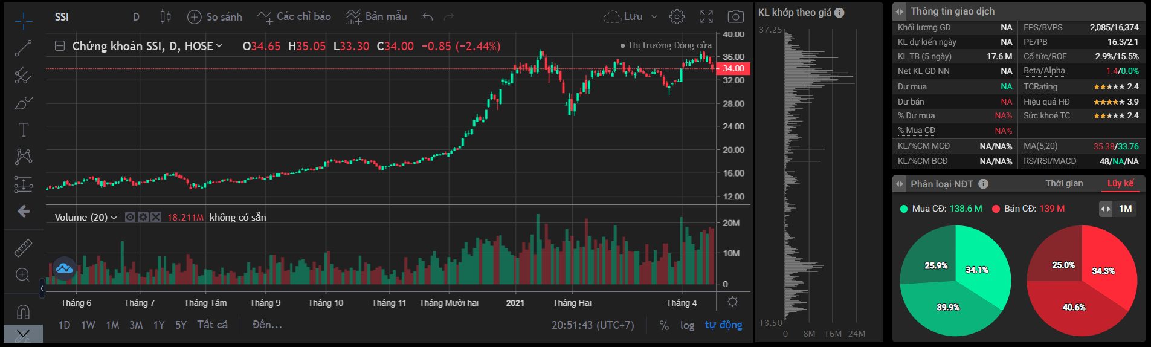This screenshot has width=1151, height=347.
Task: Click info icon next to KL khớp theo giá
Action: click(x=839, y=13)
